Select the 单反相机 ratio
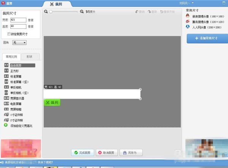Image resolution: width=228 pixels, height=168 pixels. 13,87
